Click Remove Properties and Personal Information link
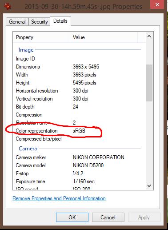This screenshot has height=230, width=168. tap(59, 198)
